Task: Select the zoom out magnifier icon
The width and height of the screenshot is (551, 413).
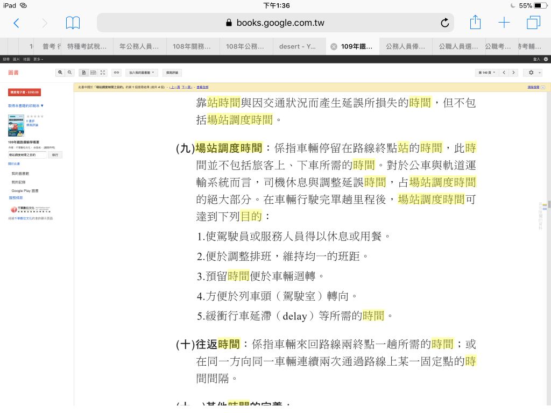Action: pos(70,72)
